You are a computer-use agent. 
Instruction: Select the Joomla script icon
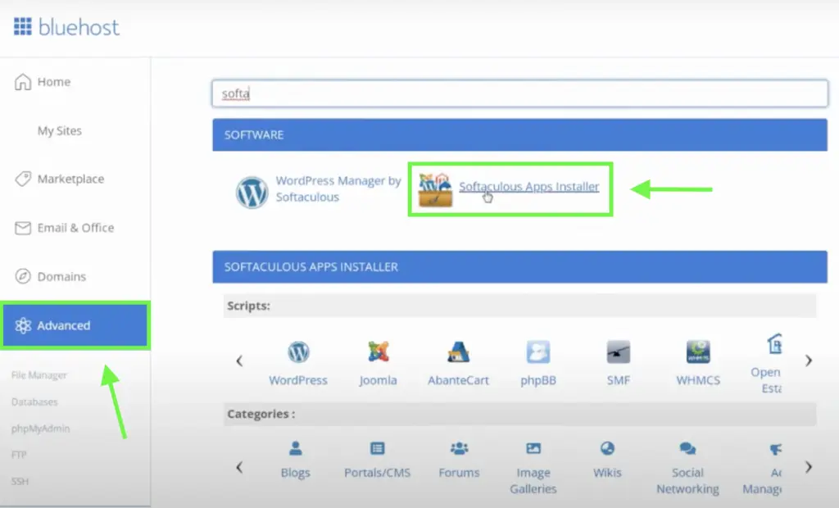tap(379, 352)
